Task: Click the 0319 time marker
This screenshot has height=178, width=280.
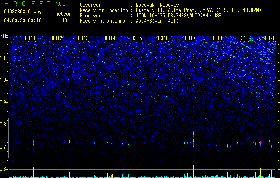Action: 243,38
